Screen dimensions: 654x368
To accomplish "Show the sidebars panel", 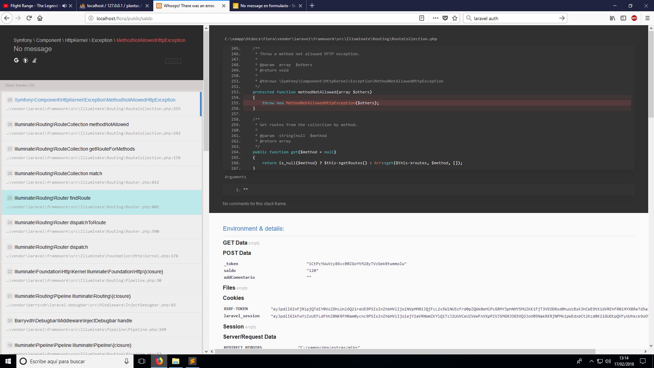I will (x=623, y=18).
